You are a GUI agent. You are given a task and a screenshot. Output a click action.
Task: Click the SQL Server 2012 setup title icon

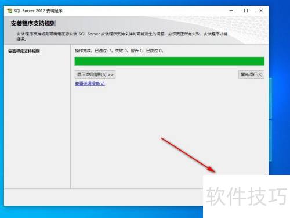pyautogui.click(x=9, y=11)
